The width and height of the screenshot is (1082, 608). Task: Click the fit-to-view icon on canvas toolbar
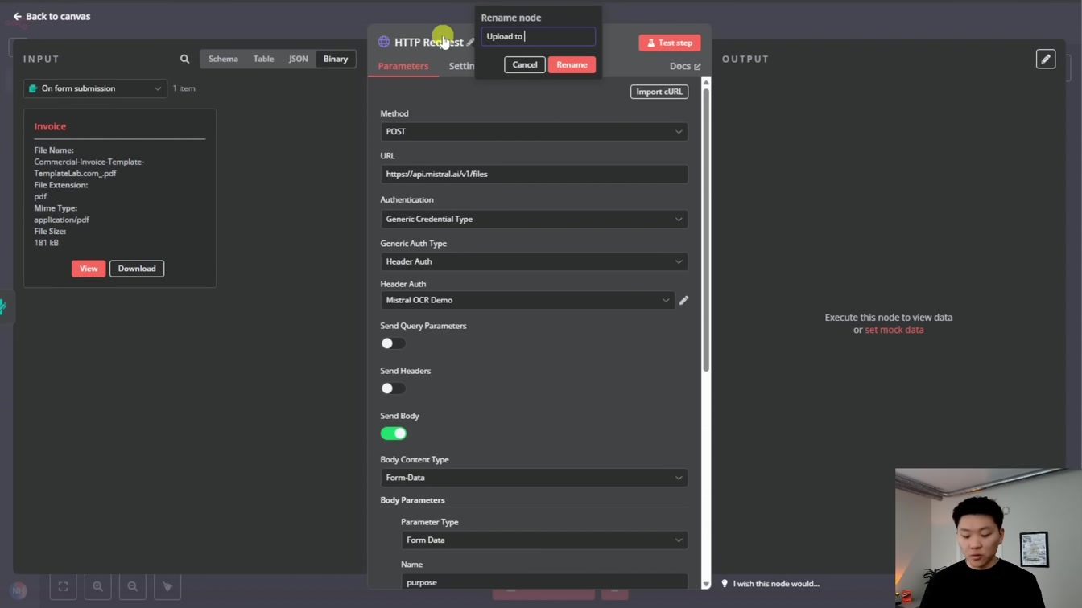(x=63, y=586)
